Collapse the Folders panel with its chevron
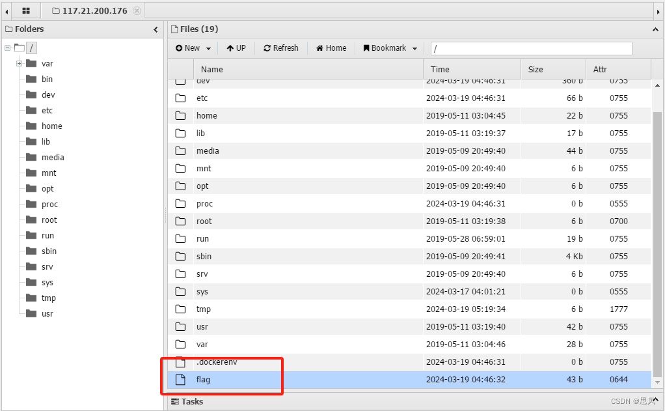665x411 pixels. pyautogui.click(x=156, y=29)
